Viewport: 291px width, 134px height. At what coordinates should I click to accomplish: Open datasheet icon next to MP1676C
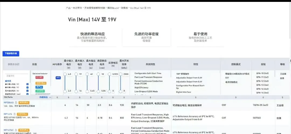pyautogui.click(x=16, y=130)
